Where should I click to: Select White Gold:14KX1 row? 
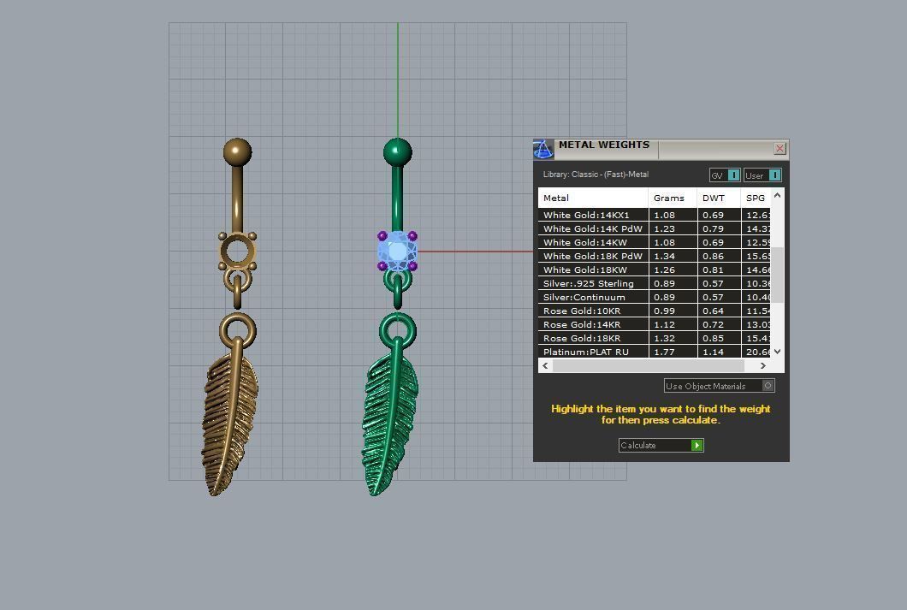655,215
